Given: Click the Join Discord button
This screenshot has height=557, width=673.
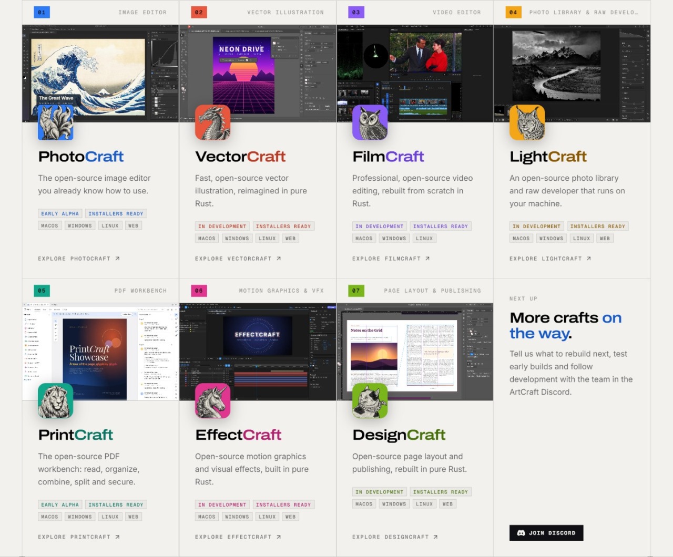Looking at the screenshot, I should 546,533.
